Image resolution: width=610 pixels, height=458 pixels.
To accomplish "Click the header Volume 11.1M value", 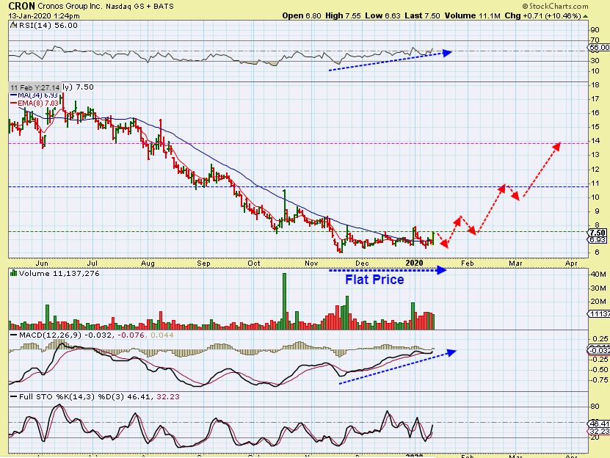I will (x=472, y=16).
